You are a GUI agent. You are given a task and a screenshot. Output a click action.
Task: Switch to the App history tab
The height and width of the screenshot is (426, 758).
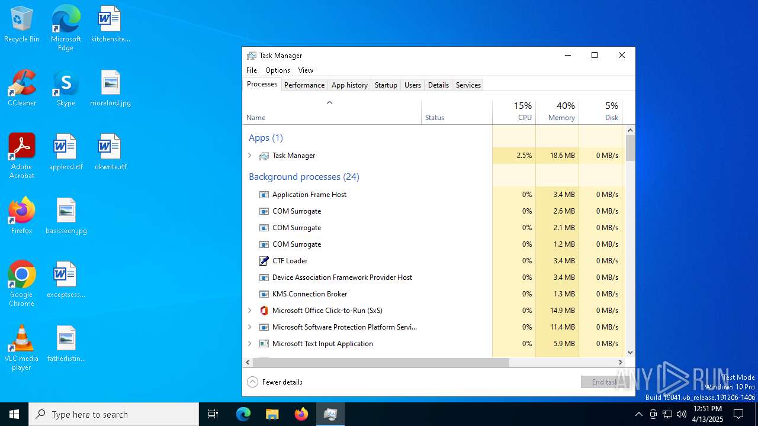point(349,85)
